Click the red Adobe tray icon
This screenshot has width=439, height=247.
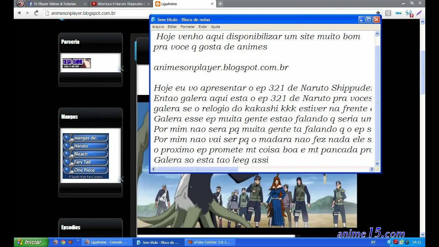click(395, 242)
